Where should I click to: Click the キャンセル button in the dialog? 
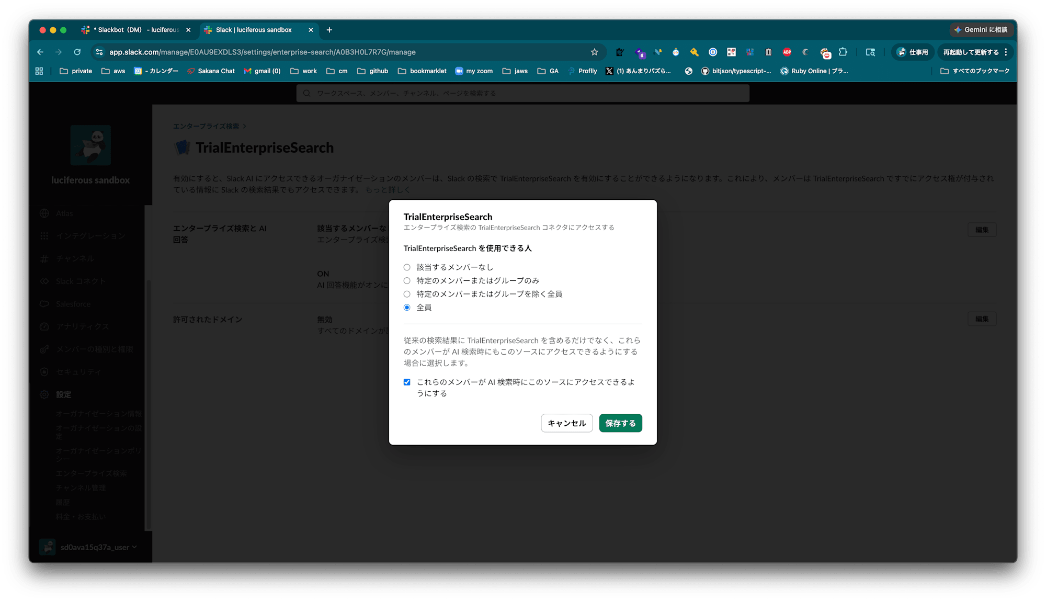[567, 423]
